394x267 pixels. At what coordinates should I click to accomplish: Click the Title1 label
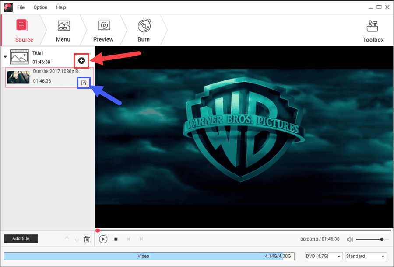click(x=38, y=53)
